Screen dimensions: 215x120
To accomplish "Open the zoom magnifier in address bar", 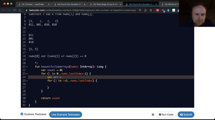I will (x=140, y=10).
